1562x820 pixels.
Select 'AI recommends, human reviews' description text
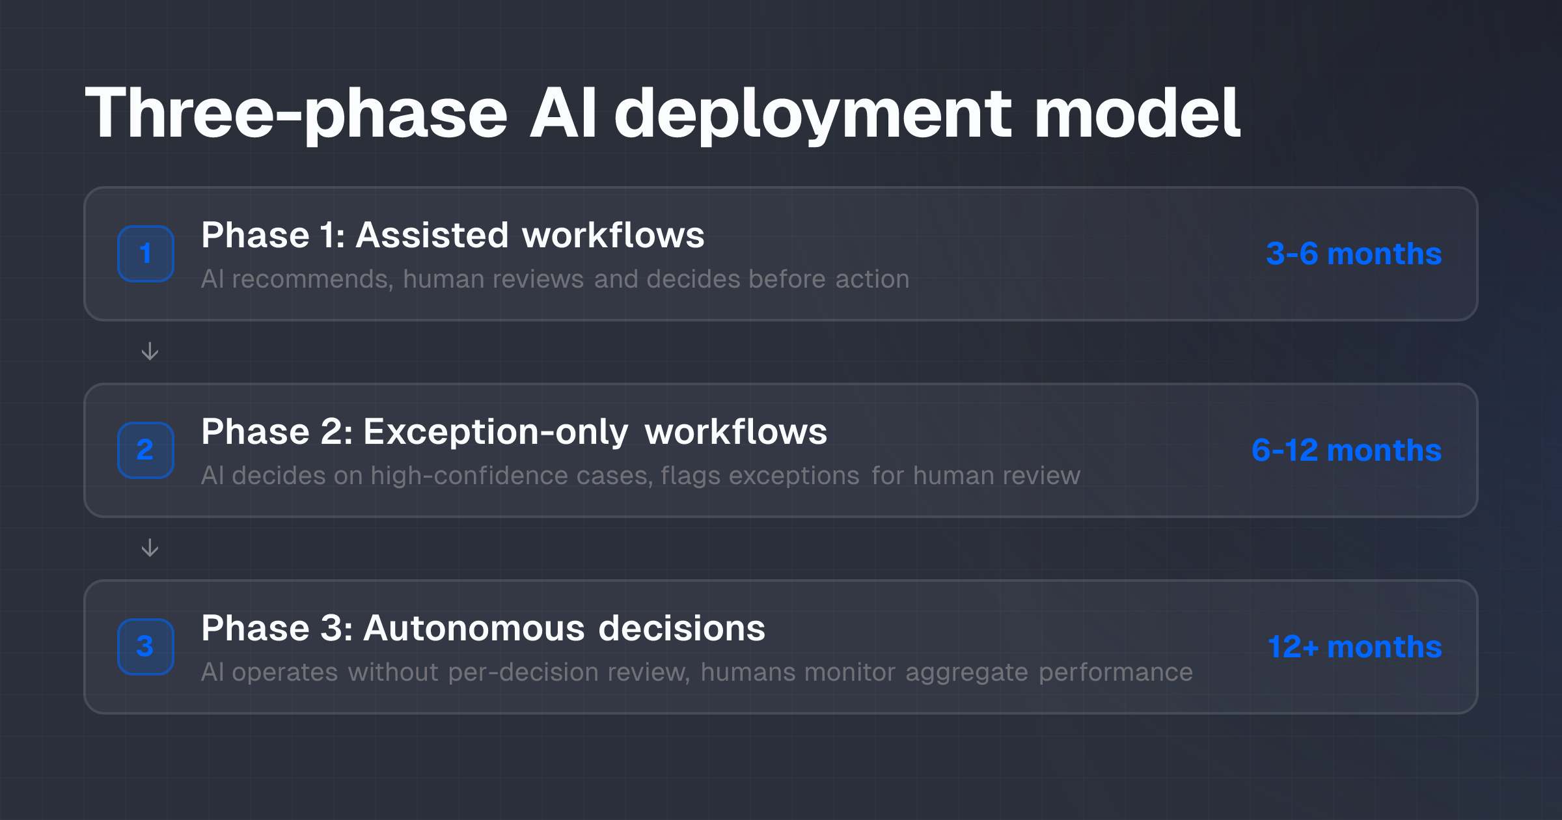[x=555, y=279]
